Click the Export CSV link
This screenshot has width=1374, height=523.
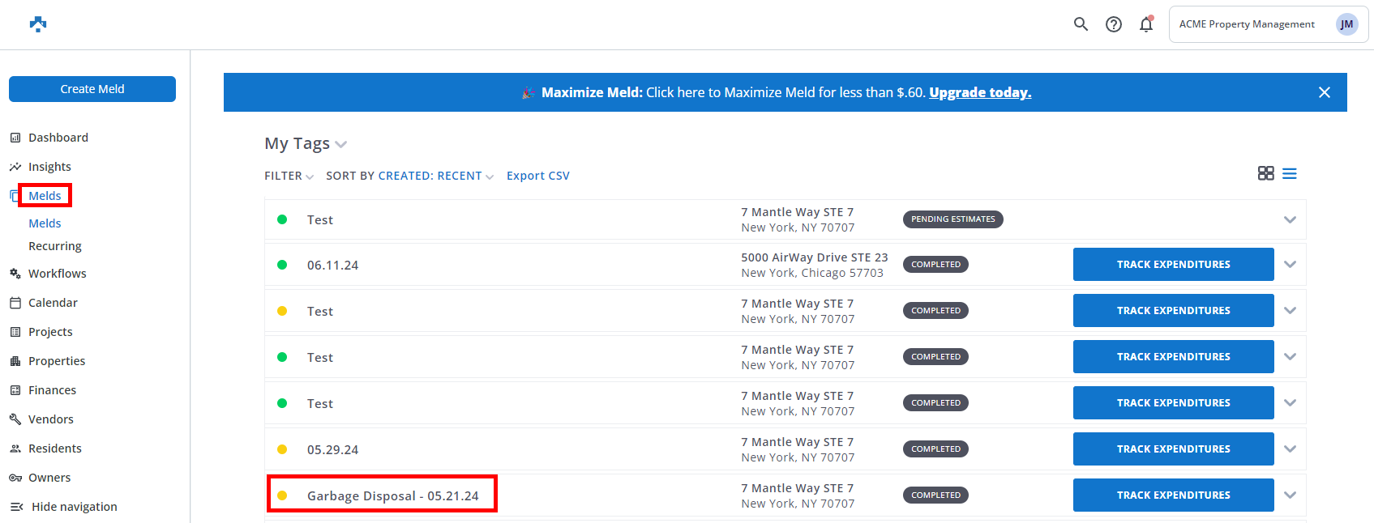click(x=538, y=176)
